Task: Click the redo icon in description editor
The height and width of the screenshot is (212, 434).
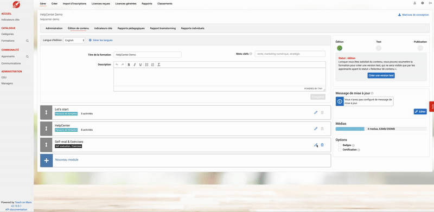Action: coord(123,65)
